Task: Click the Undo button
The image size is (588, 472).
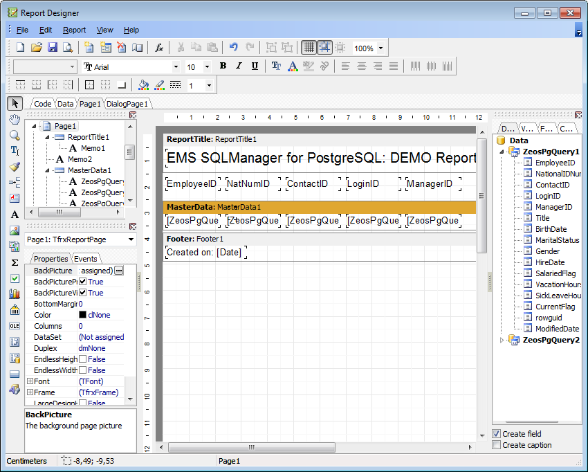Action: point(233,47)
